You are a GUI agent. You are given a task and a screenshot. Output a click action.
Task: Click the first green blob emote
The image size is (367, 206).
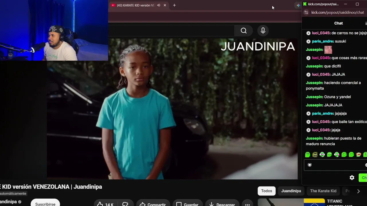pos(308,154)
